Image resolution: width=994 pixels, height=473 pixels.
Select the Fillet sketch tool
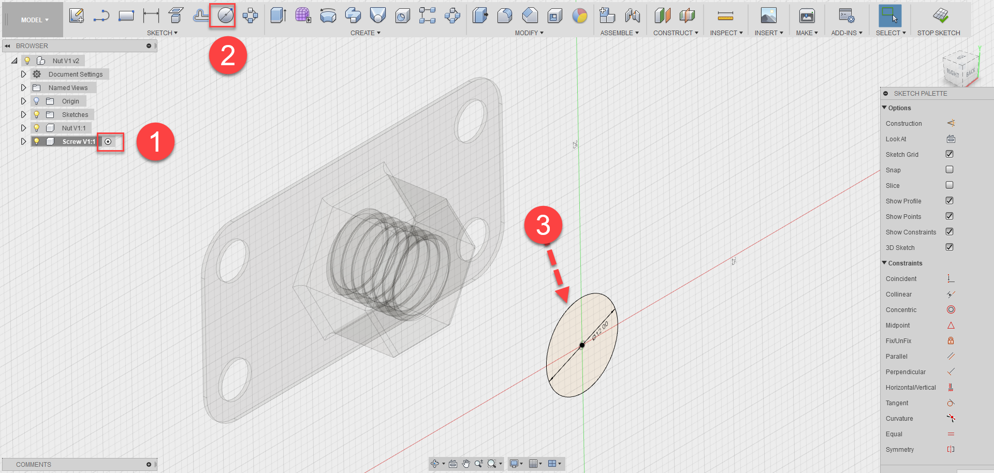[201, 15]
